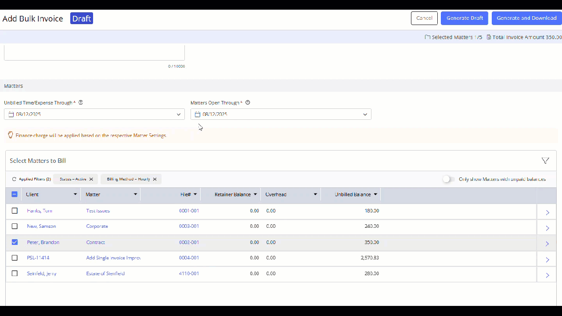Check the New, Samson row checkbox
The width and height of the screenshot is (562, 316).
[14, 226]
